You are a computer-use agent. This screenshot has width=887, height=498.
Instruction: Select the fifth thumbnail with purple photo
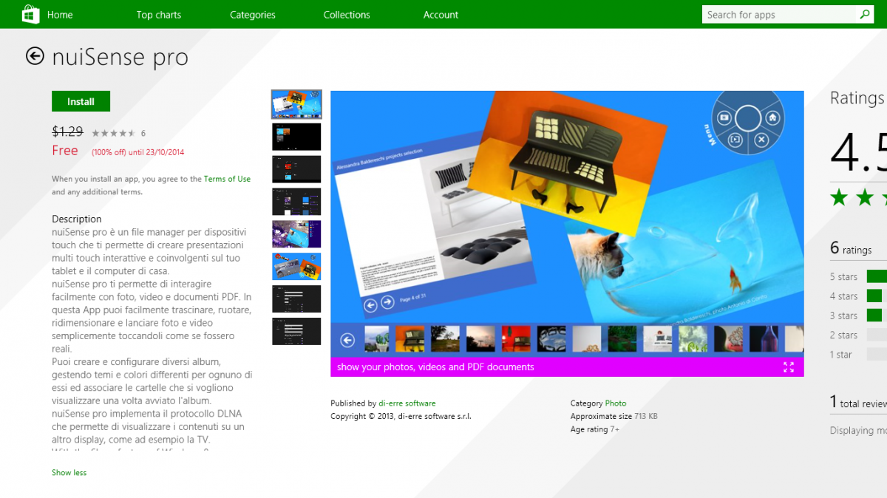pyautogui.click(x=296, y=234)
